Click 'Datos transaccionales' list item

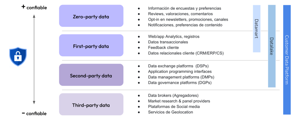[x=168, y=42]
